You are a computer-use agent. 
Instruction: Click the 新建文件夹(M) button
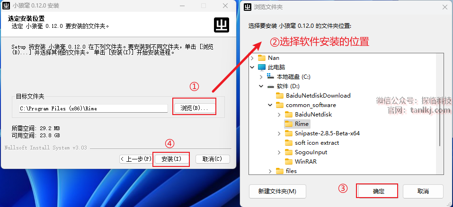[277, 191]
